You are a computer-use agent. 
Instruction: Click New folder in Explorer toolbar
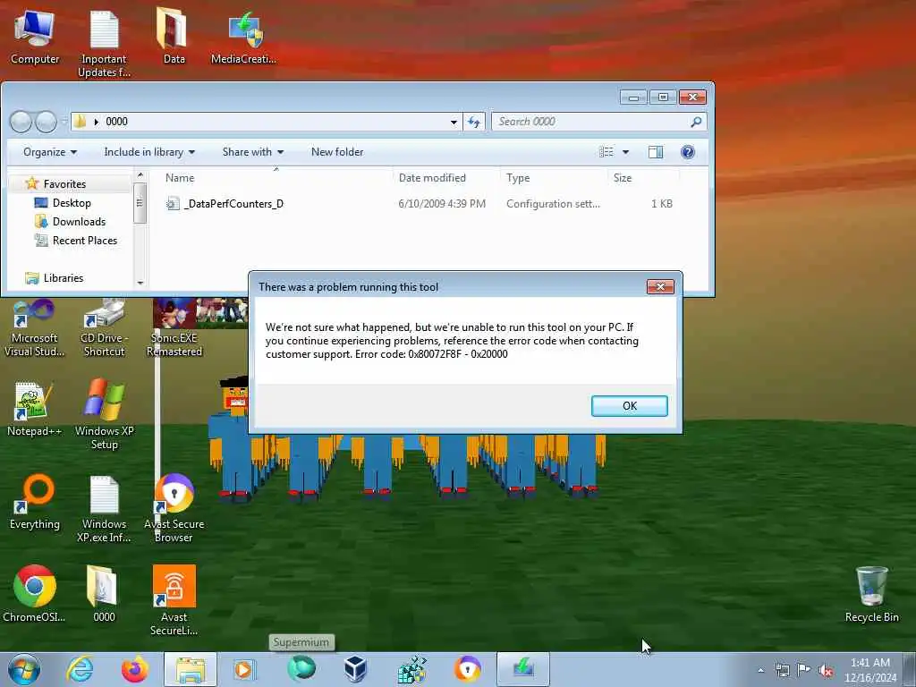pyautogui.click(x=337, y=152)
